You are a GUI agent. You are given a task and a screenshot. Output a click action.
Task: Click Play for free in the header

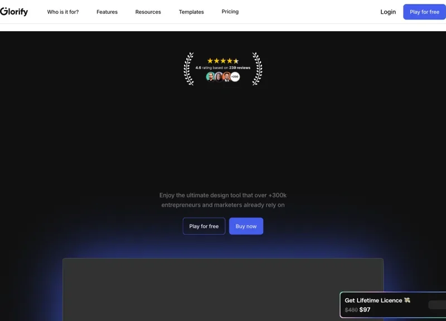click(x=424, y=12)
